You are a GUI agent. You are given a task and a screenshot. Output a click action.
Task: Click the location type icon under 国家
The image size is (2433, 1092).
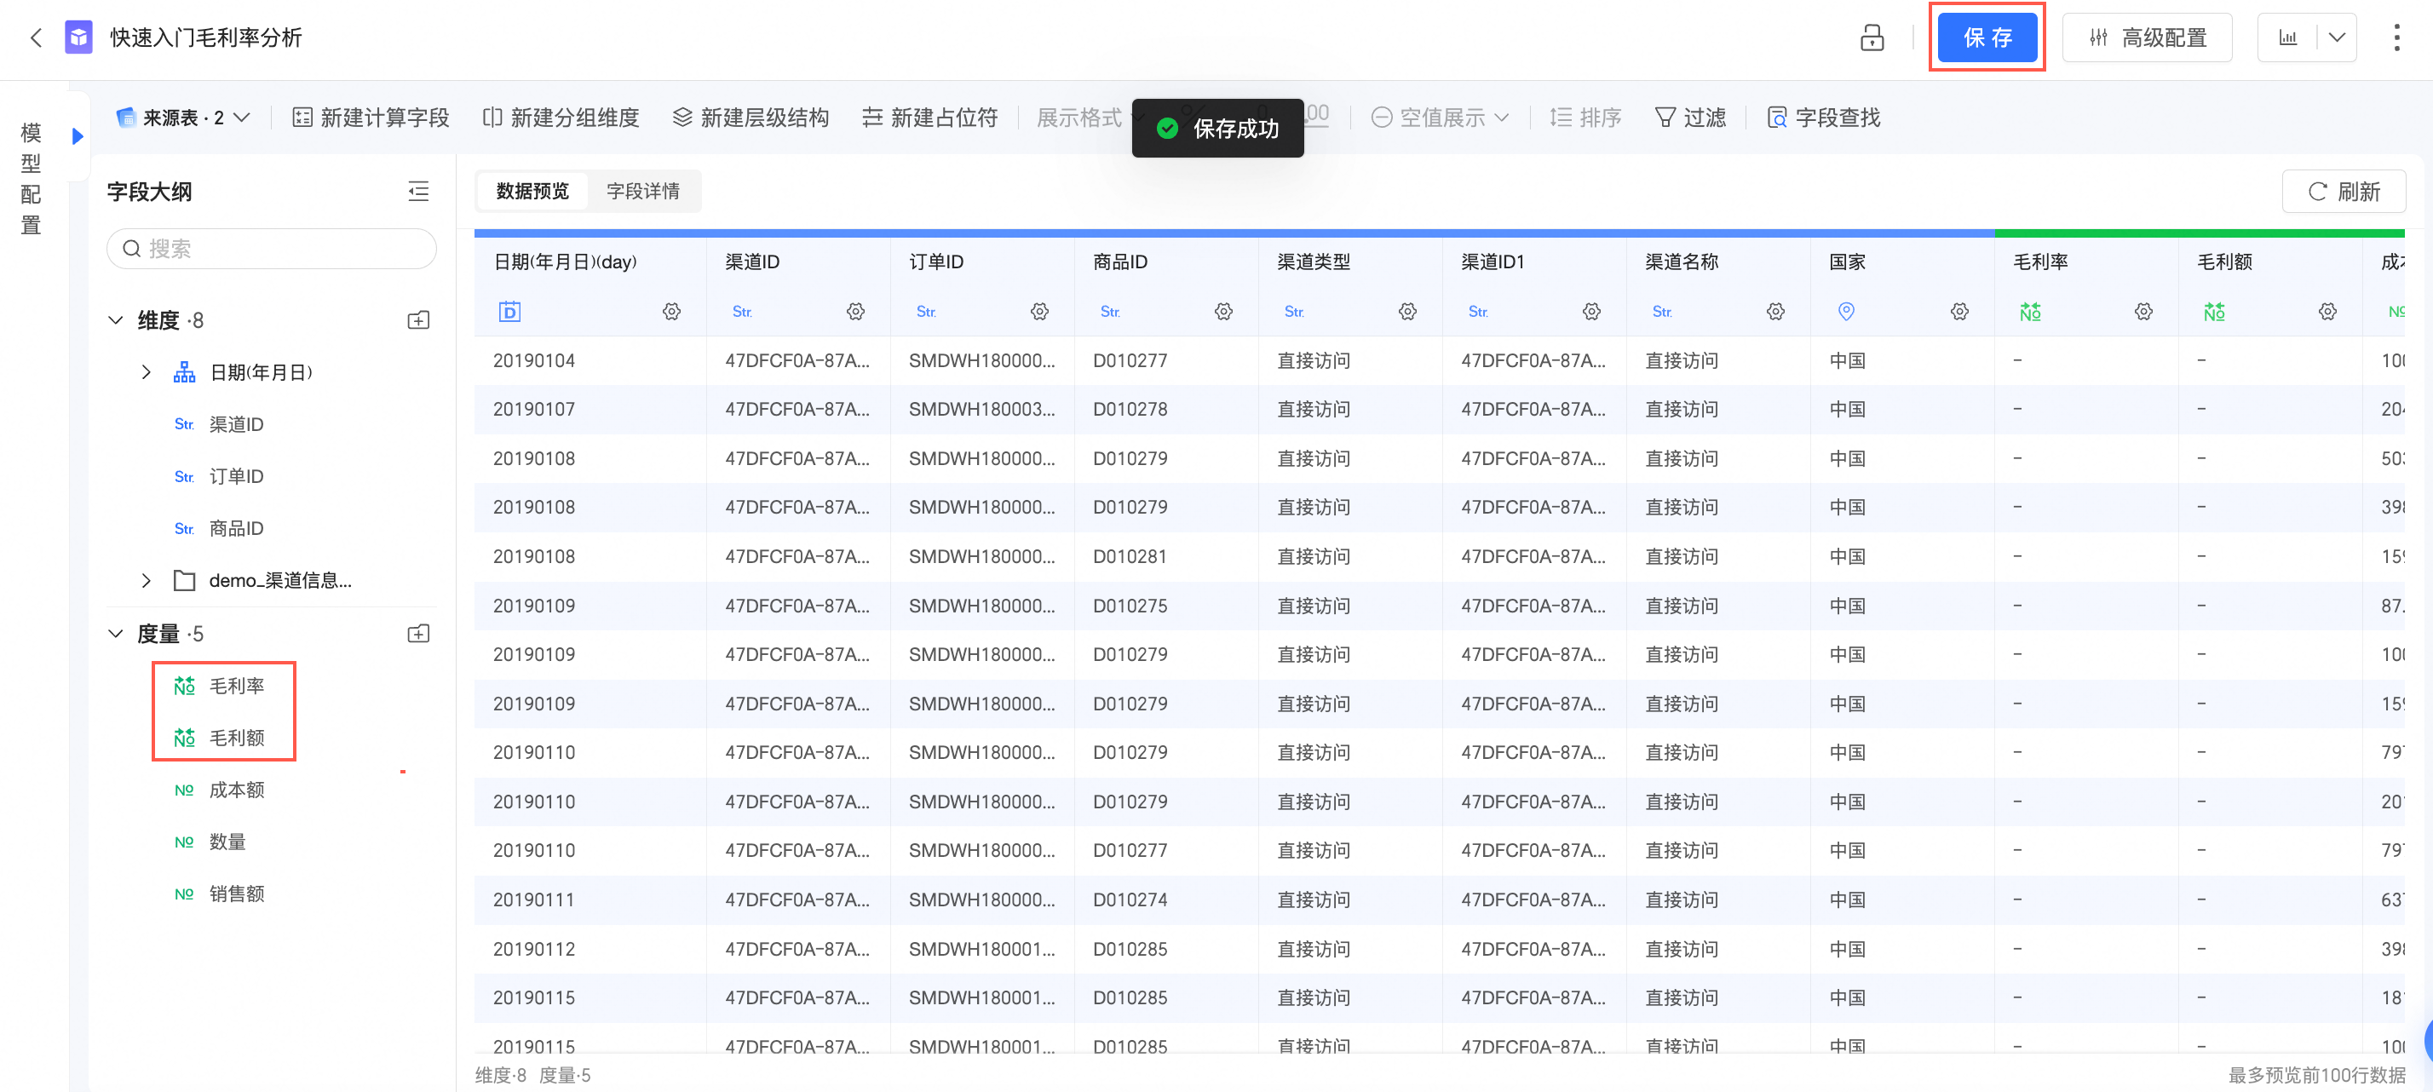coord(1847,312)
